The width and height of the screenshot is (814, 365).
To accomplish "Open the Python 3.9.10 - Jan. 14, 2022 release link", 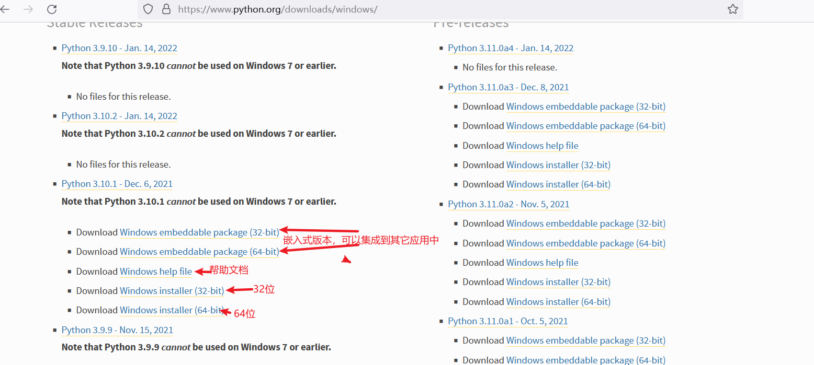I will 119,48.
